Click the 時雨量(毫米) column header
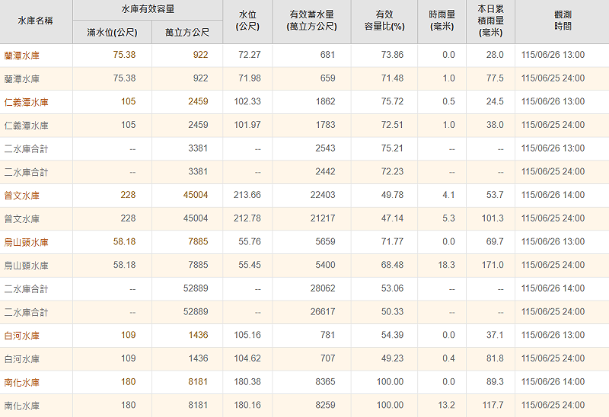609x417 pixels. (x=442, y=21)
